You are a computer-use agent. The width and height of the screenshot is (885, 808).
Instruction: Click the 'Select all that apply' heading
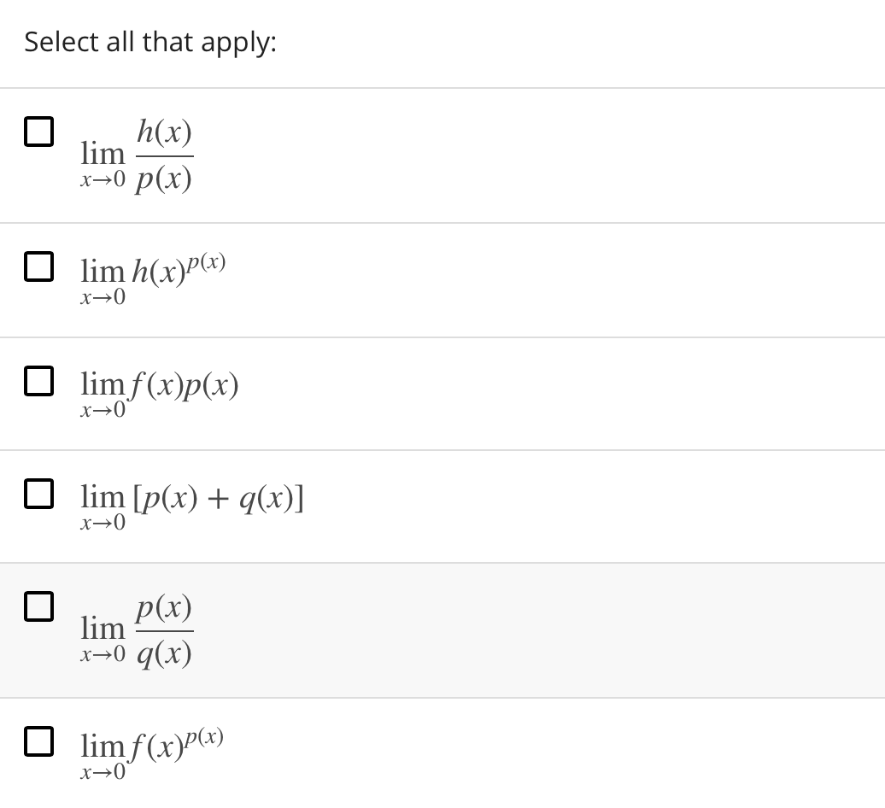pyautogui.click(x=149, y=41)
